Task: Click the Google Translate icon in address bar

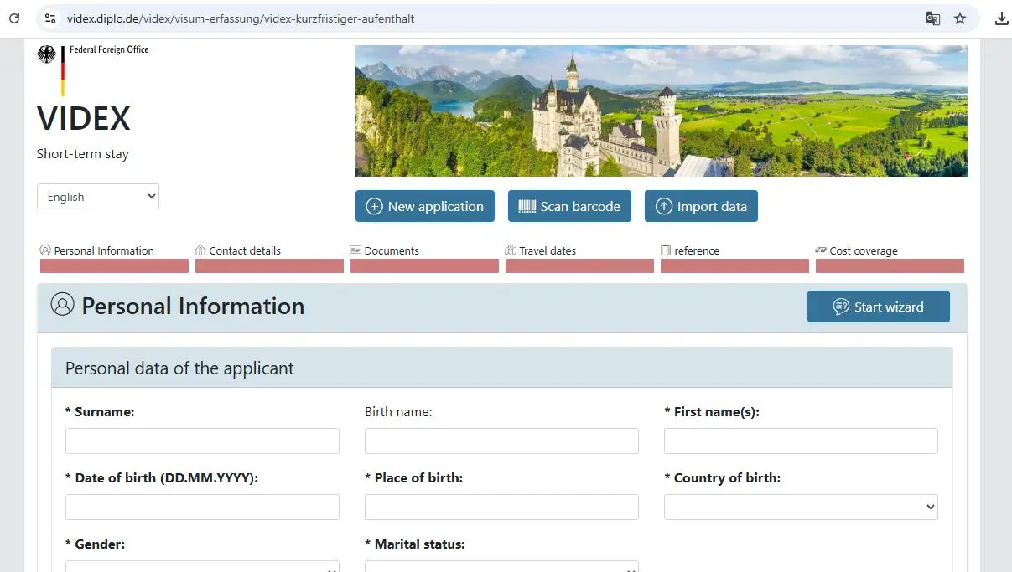Action: [932, 18]
